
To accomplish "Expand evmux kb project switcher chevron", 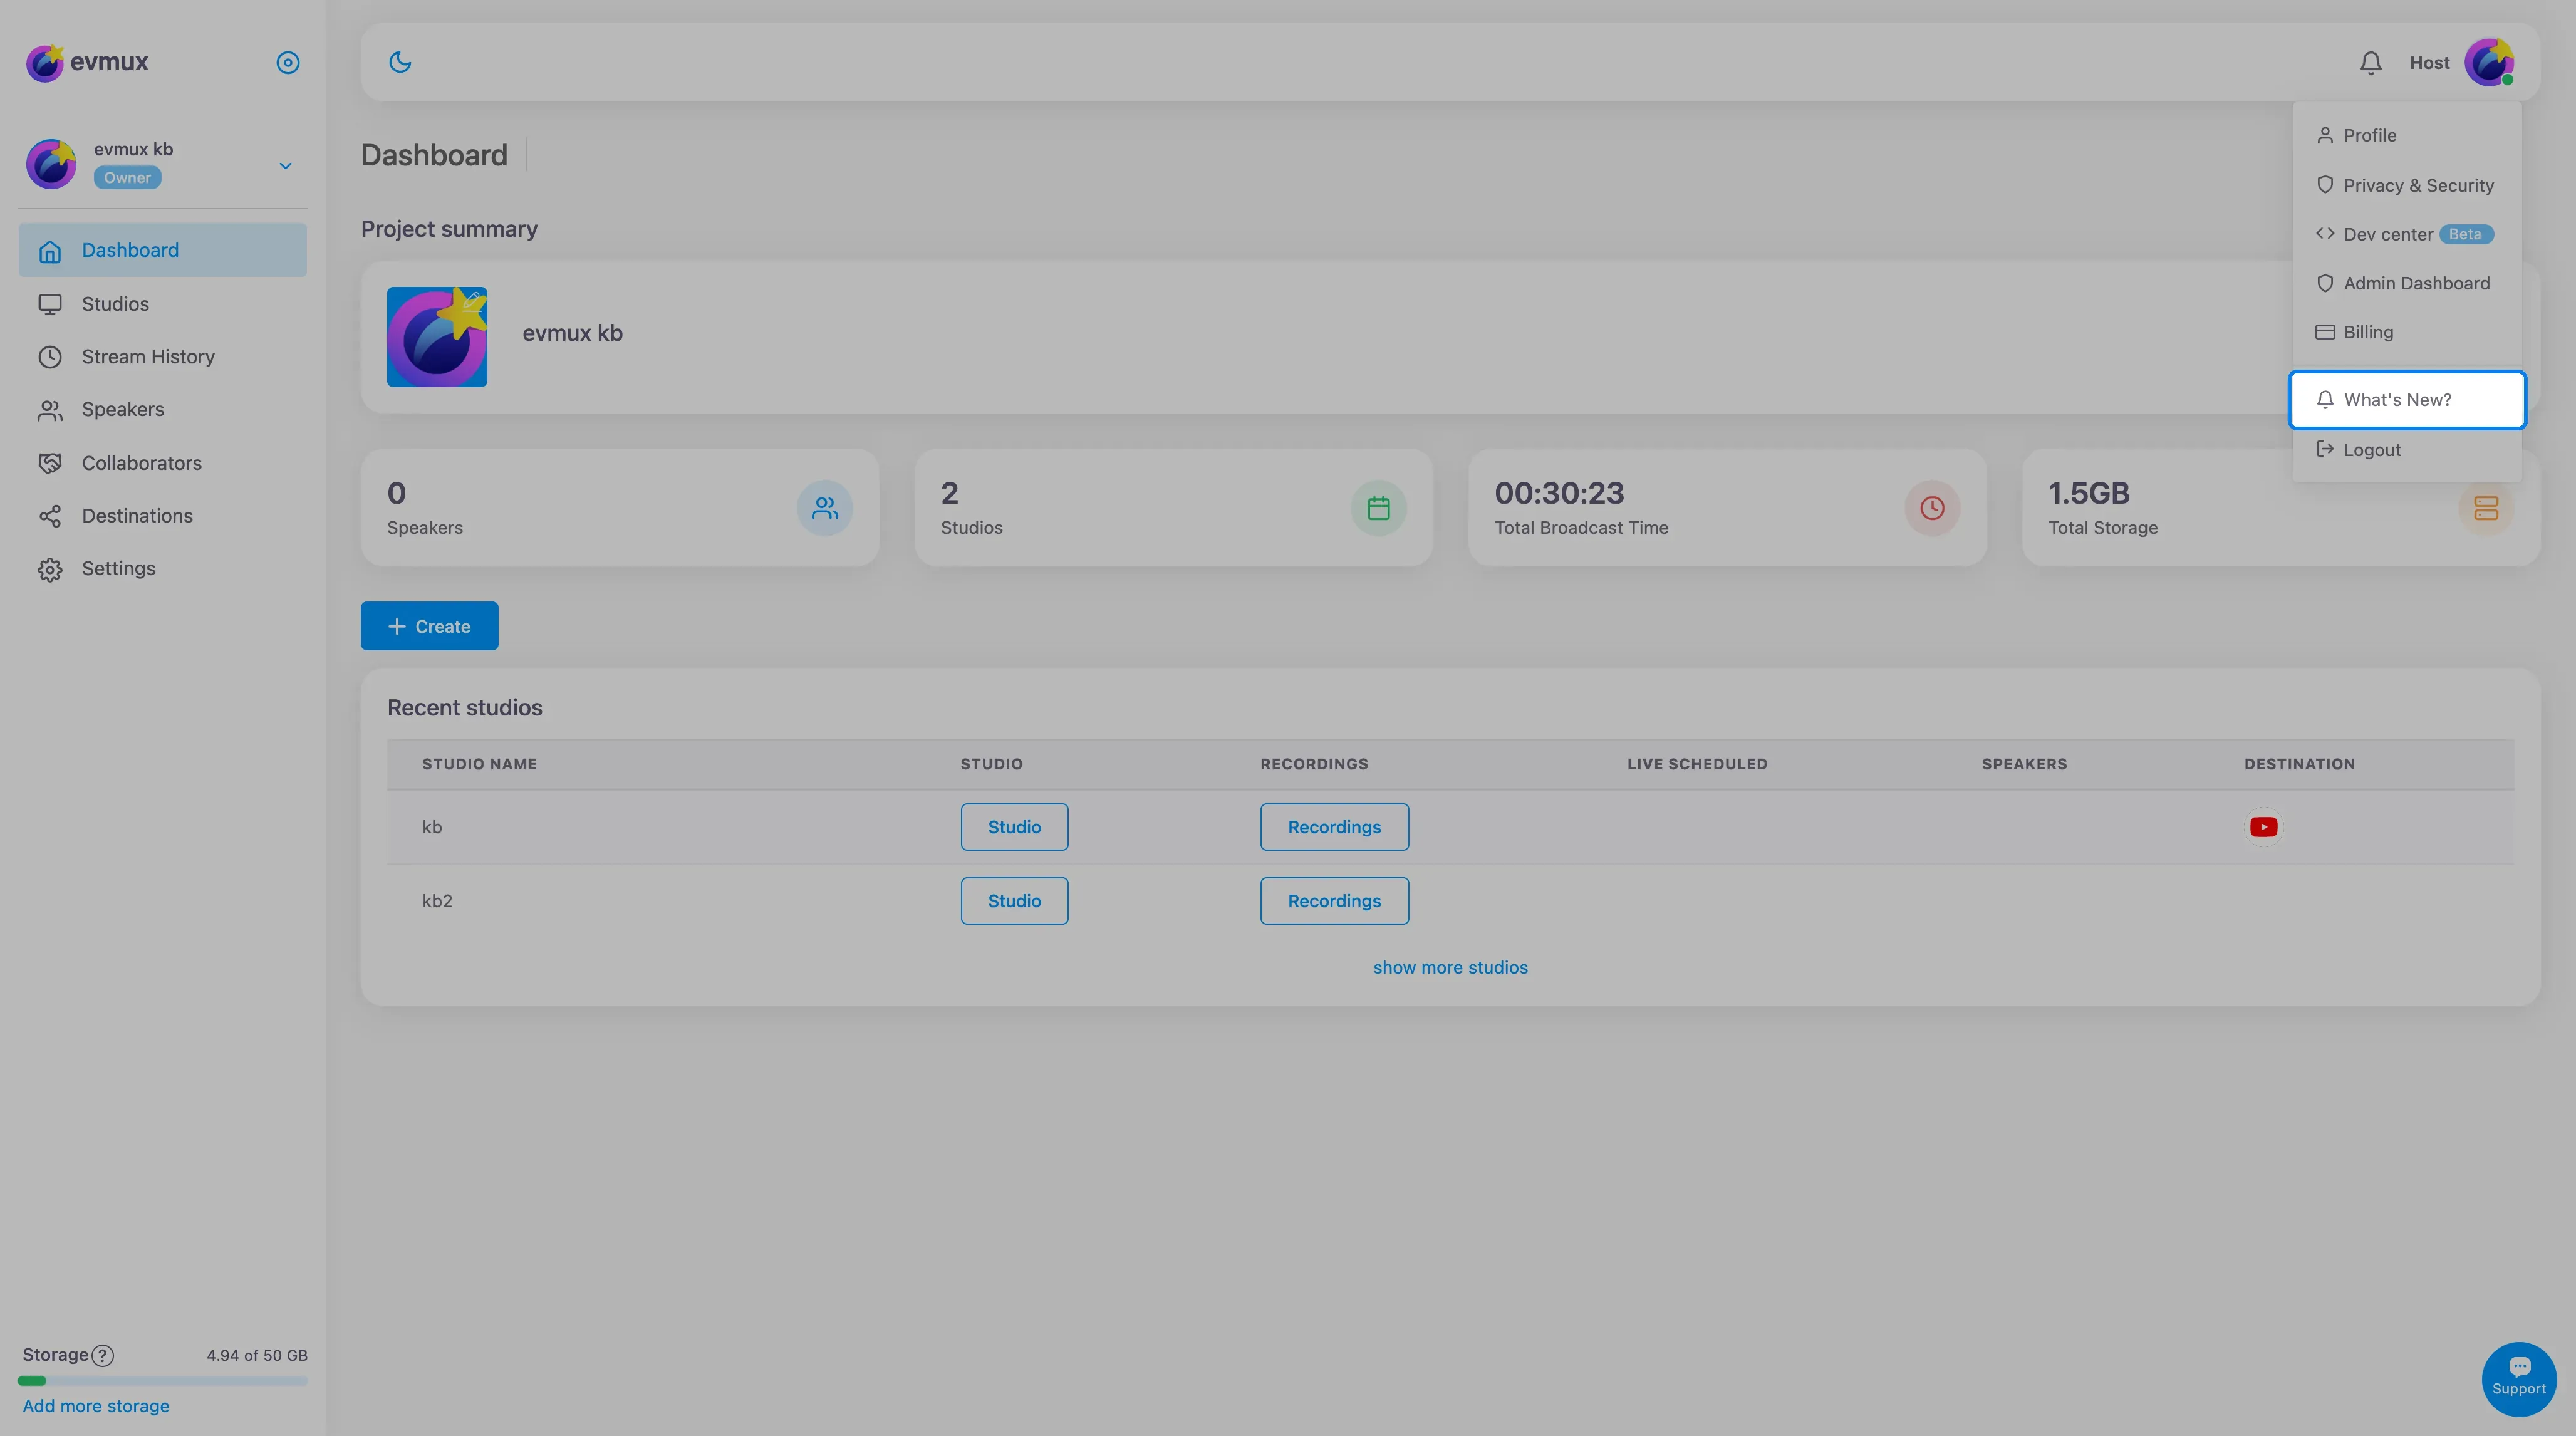I will tap(285, 165).
